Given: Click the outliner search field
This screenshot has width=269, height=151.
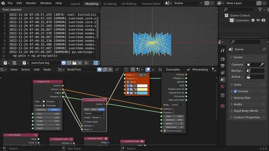Looking at the screenshot, I should pos(238,10).
